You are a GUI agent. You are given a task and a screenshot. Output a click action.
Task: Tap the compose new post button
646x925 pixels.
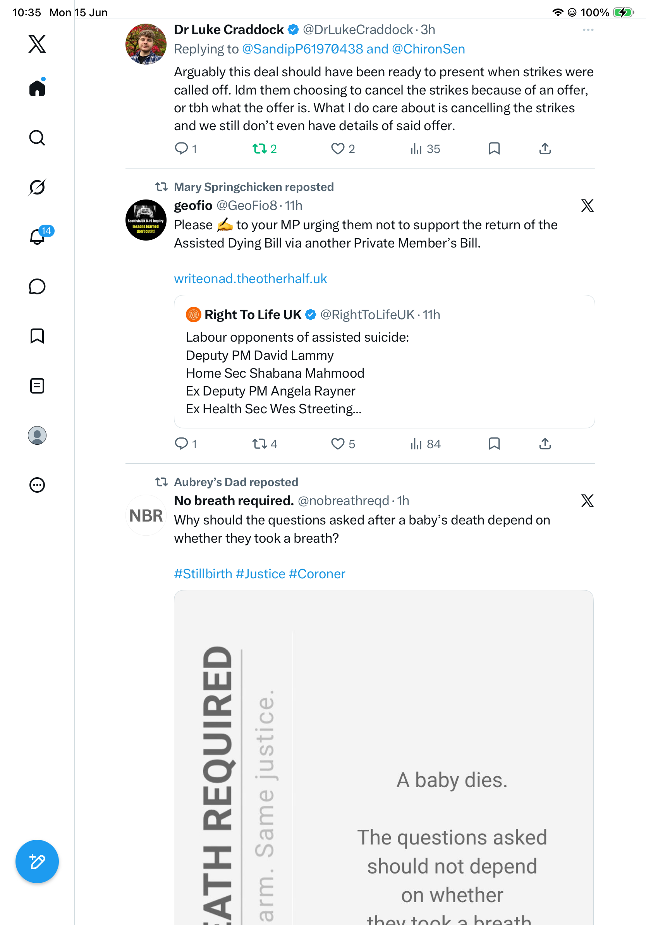pos(37,861)
